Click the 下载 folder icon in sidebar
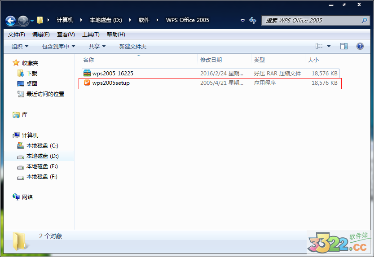 coord(21,73)
